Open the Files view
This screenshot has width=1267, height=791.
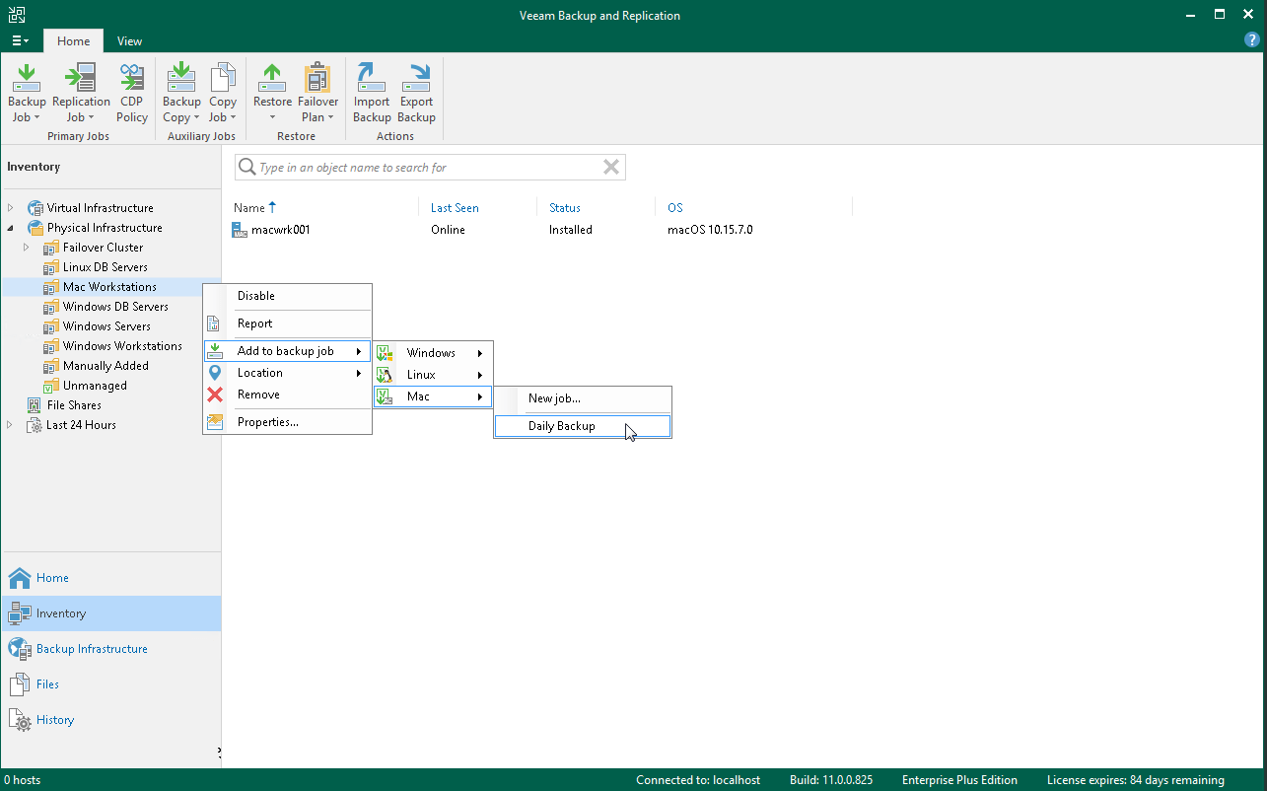(46, 683)
